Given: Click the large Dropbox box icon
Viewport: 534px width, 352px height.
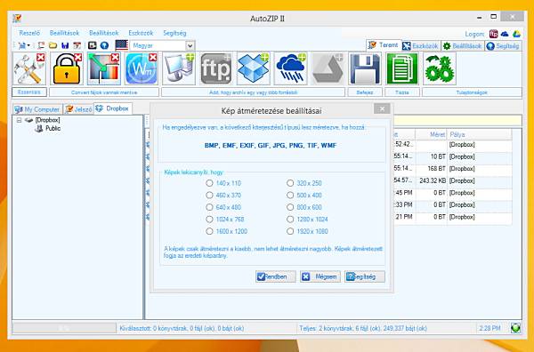Looking at the screenshot, I should (253, 68).
